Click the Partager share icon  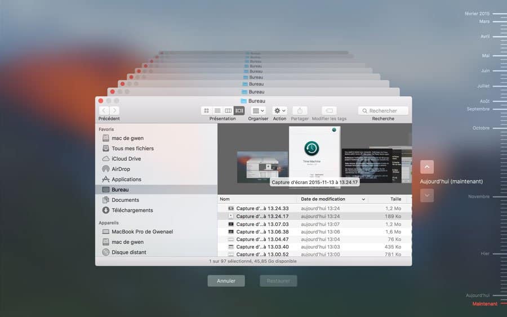click(x=300, y=111)
